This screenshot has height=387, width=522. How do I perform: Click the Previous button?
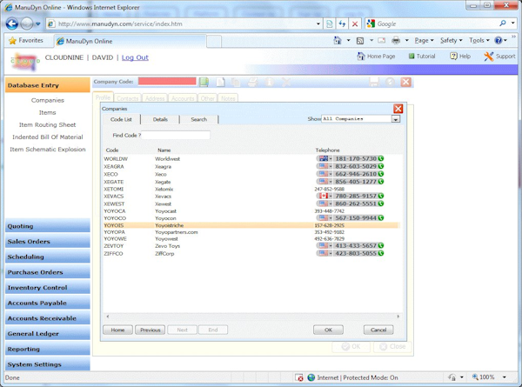pyautogui.click(x=151, y=330)
